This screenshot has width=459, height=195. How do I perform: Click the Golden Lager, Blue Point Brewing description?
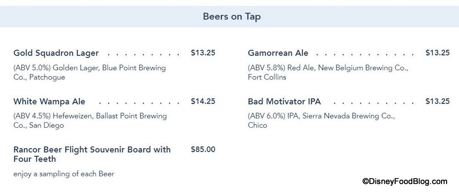point(90,68)
